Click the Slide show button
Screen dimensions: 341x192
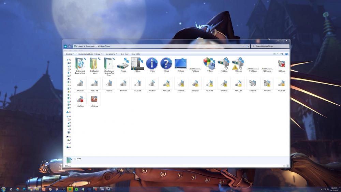[x=124, y=54]
